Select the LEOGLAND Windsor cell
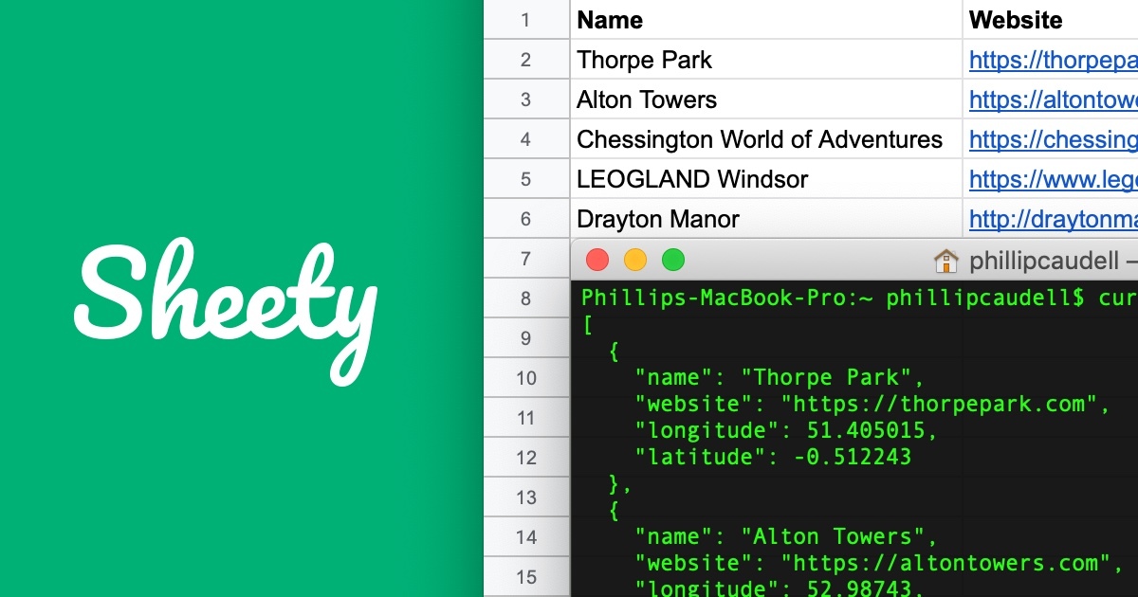The image size is (1138, 597). click(x=766, y=179)
